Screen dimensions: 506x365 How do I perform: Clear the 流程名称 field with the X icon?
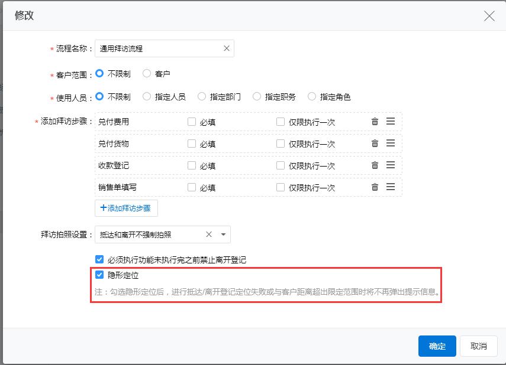[226, 48]
